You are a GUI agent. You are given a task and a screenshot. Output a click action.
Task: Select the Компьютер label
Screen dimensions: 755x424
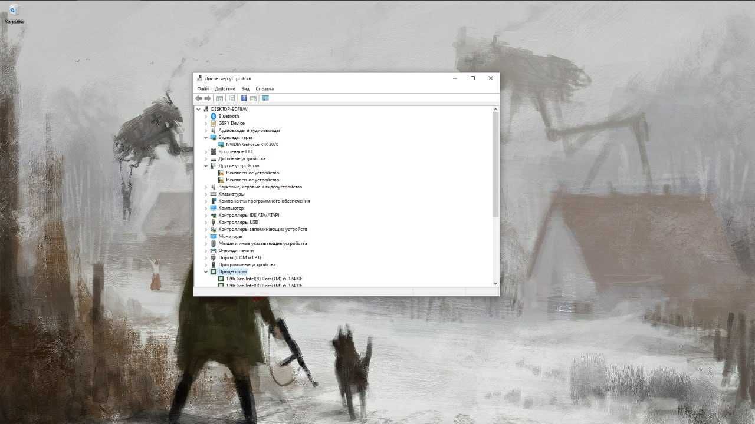click(x=231, y=208)
